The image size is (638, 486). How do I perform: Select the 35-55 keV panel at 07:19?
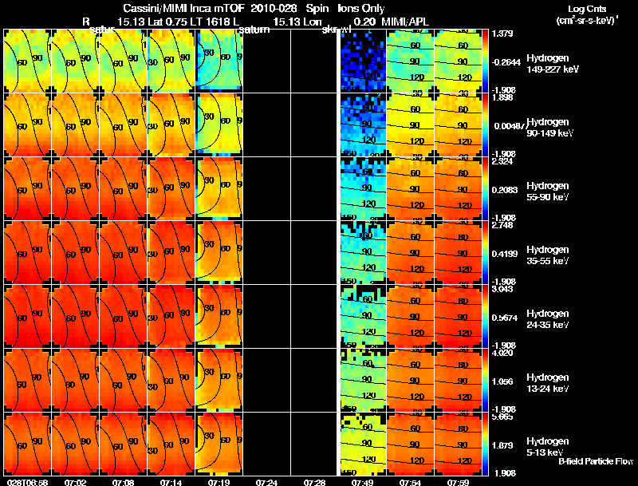click(219, 252)
